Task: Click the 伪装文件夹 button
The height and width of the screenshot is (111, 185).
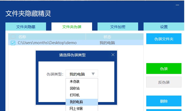Action: pos(164,39)
